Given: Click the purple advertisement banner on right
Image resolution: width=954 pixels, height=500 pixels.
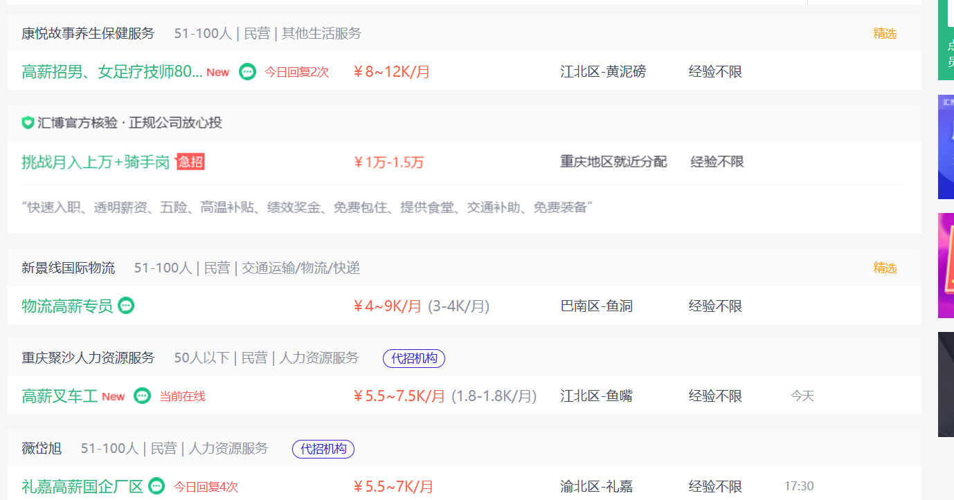Looking at the screenshot, I should coord(946,266).
